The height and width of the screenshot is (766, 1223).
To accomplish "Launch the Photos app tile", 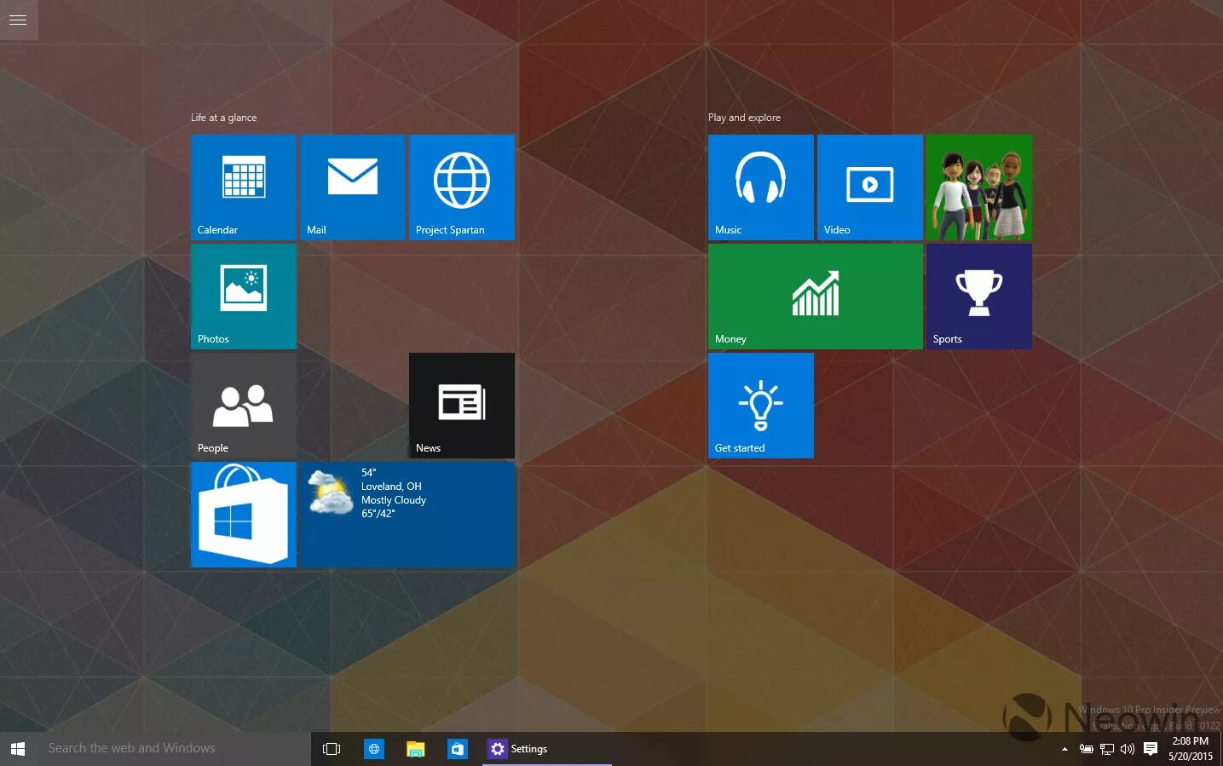I will pyautogui.click(x=243, y=296).
